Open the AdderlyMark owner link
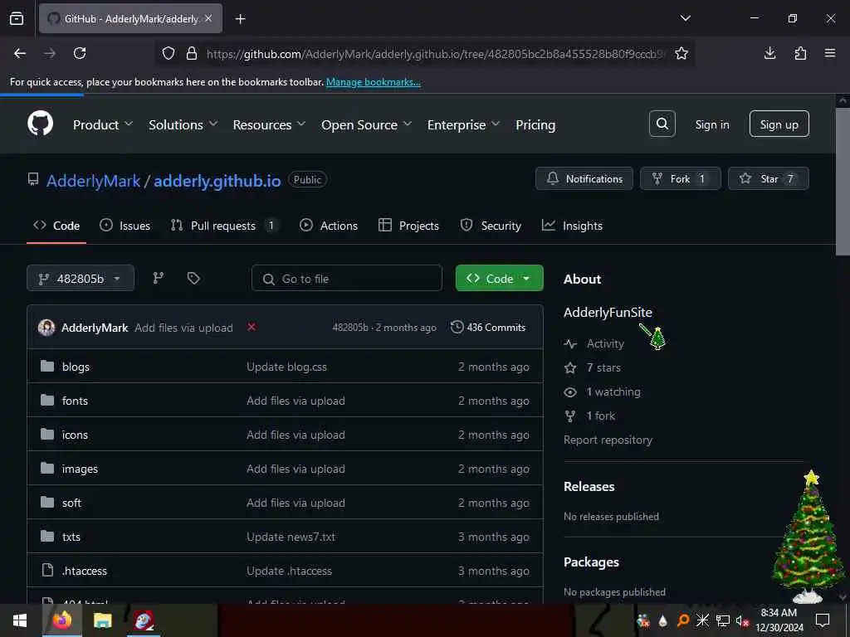The width and height of the screenshot is (850, 637). tap(93, 180)
